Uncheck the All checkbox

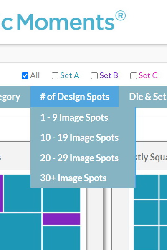25,76
